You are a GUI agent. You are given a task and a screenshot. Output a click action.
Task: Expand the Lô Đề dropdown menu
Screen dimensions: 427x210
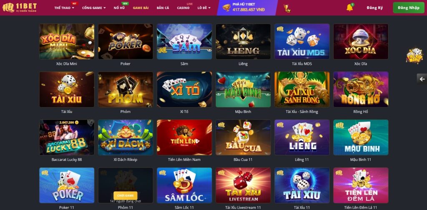204,8
